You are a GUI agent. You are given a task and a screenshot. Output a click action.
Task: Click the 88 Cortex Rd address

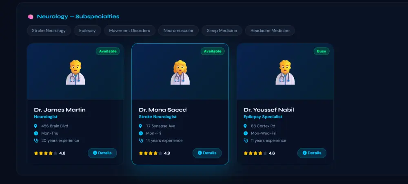263,126
